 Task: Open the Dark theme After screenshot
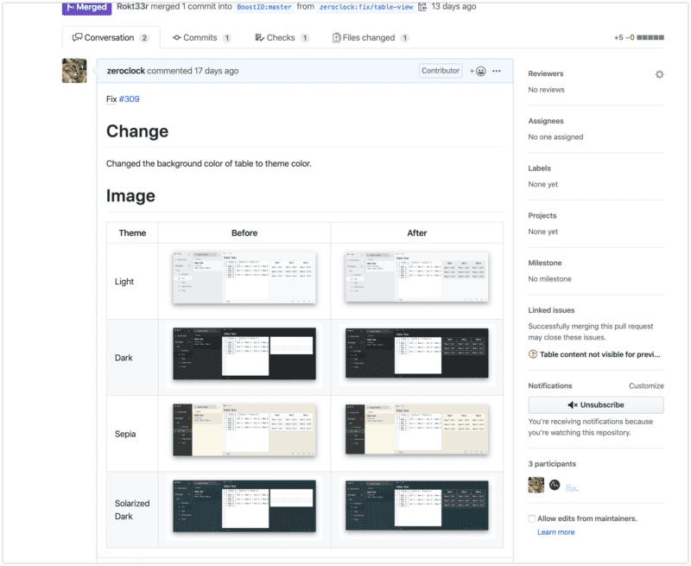[416, 353]
